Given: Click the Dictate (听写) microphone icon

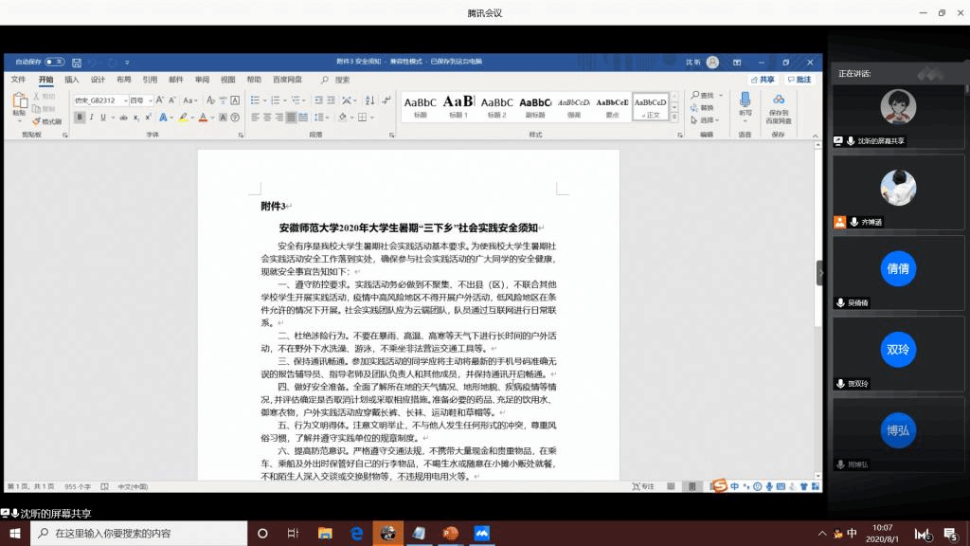Looking at the screenshot, I should [745, 100].
